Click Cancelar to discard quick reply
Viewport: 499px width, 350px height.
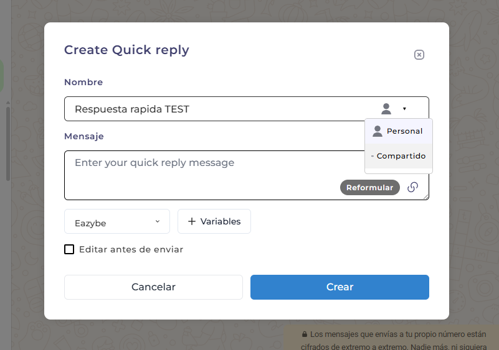[x=153, y=287]
